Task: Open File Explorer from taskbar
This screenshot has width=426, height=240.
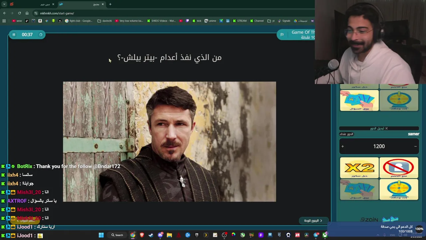Action: [169, 235]
